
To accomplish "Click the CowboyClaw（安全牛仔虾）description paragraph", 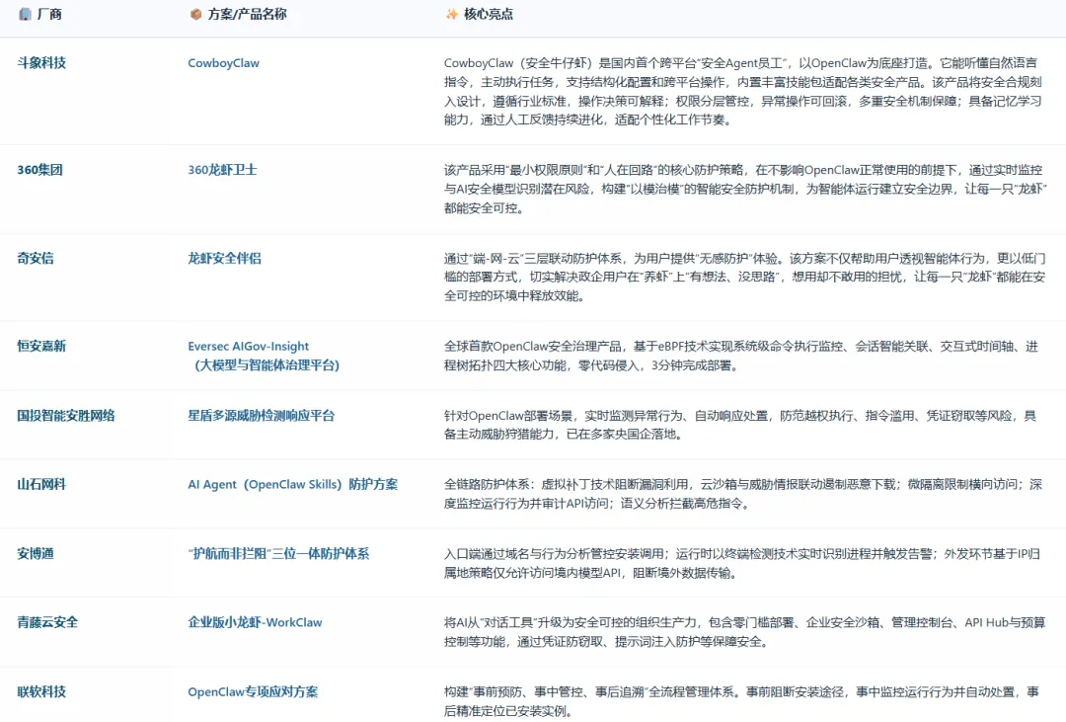I will coord(743,91).
